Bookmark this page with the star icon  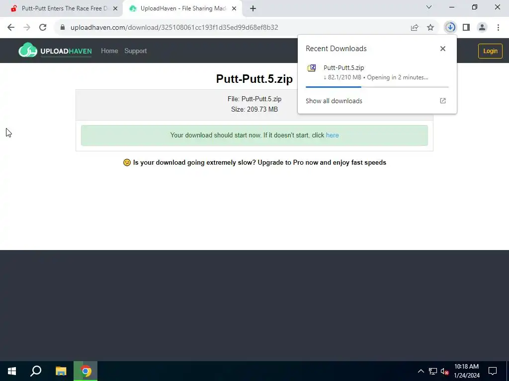click(430, 28)
